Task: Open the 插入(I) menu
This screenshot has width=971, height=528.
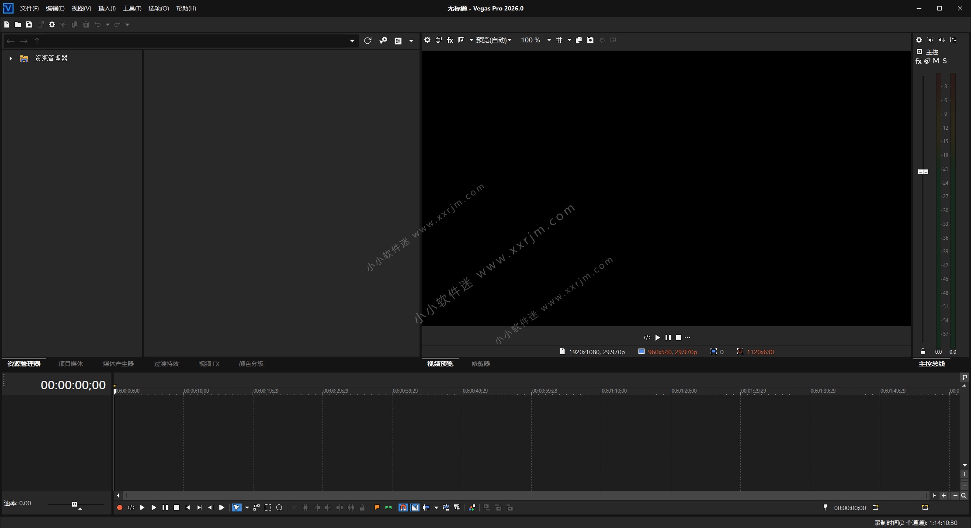Action: [x=107, y=8]
